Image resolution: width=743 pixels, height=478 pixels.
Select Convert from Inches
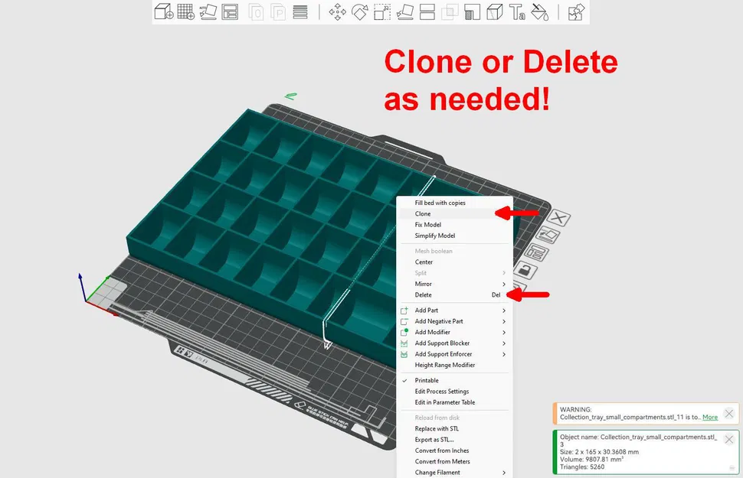coord(454,450)
